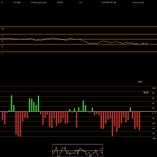Click the RSI current value 29.13

(144, 44)
